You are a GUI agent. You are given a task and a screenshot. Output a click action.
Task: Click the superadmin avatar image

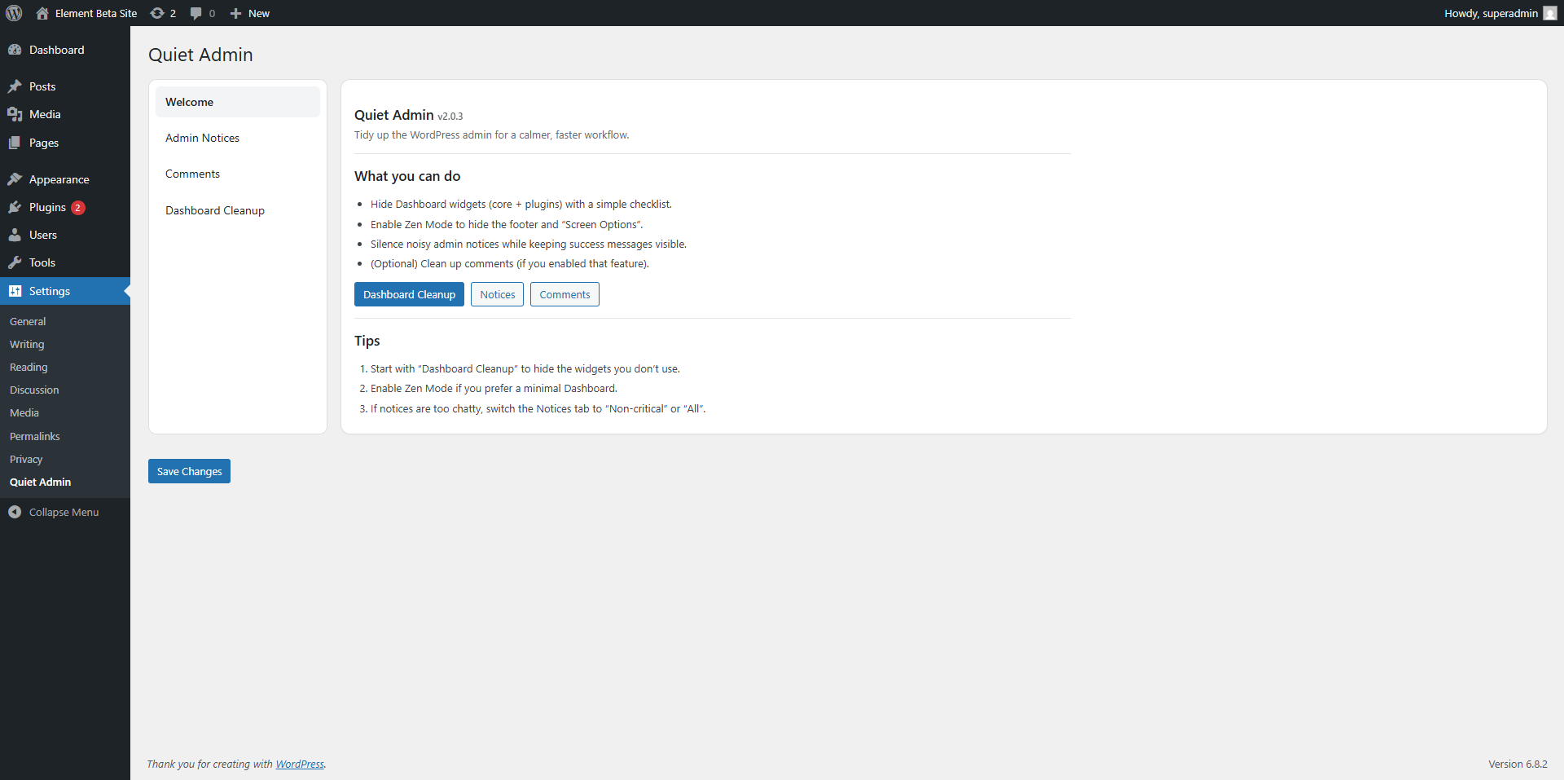coord(1549,13)
